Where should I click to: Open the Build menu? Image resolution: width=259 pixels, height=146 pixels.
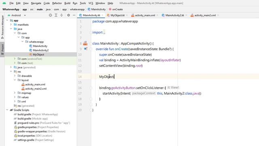67,3
